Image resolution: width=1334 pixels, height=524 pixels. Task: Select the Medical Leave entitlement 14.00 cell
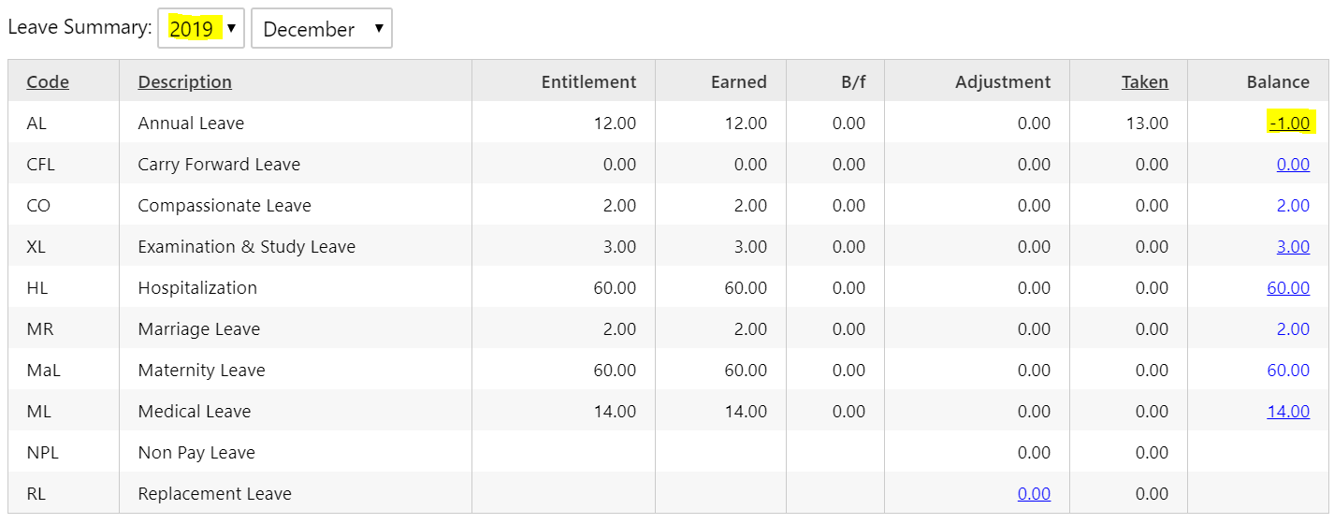click(563, 411)
